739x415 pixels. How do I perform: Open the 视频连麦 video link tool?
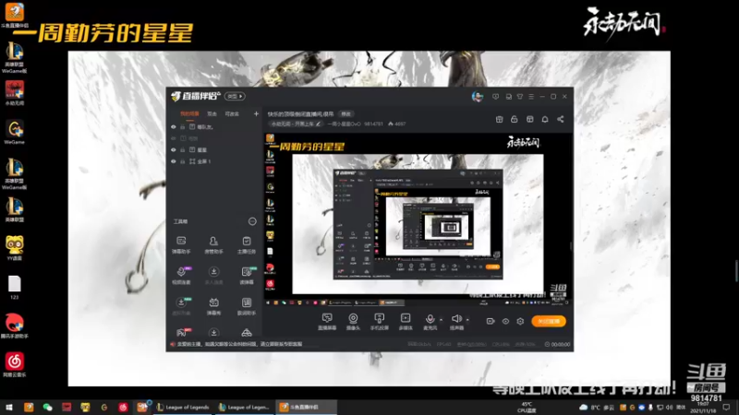[x=181, y=276]
